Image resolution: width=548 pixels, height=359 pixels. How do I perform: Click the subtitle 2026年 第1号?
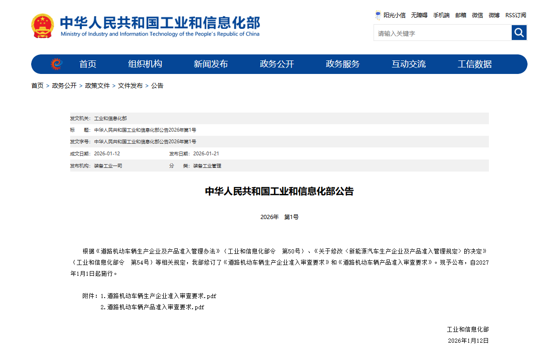click(280, 217)
